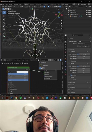Open the Scene properties tab
The height and width of the screenshot is (132, 92).
pos(65,49)
